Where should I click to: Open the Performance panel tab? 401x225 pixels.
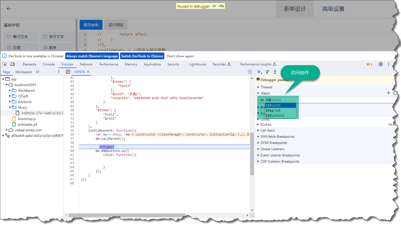point(109,64)
